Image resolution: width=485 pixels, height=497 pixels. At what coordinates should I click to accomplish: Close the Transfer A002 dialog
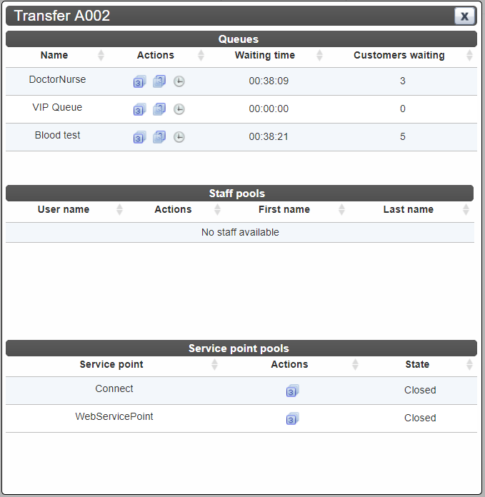464,16
